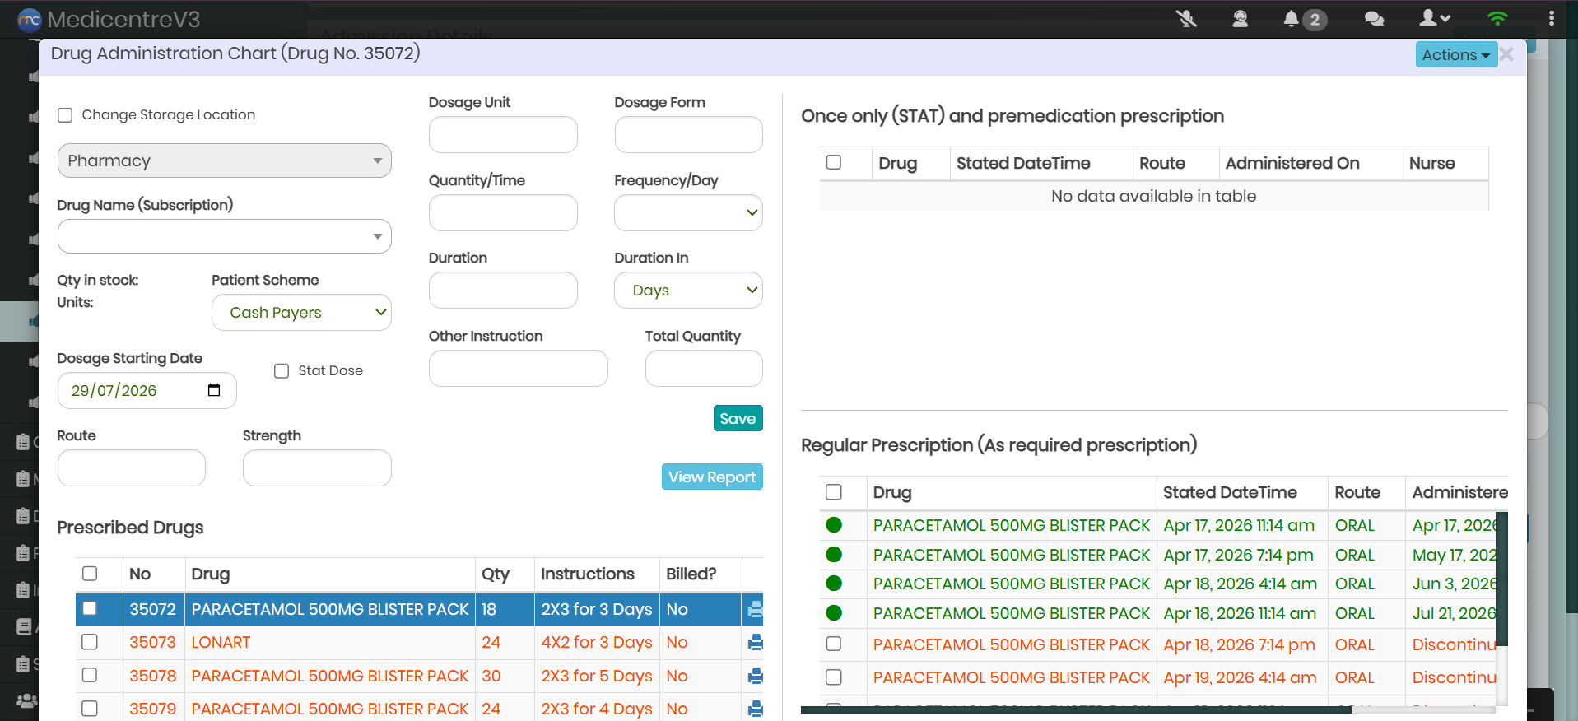Screen dimensions: 1578x721
Task: Tick select-all checkbox in Prescribed Drugs header
Action: [90, 574]
